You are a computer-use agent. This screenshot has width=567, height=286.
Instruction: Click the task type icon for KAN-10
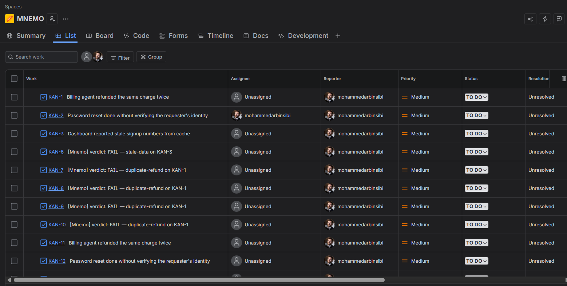(44, 225)
